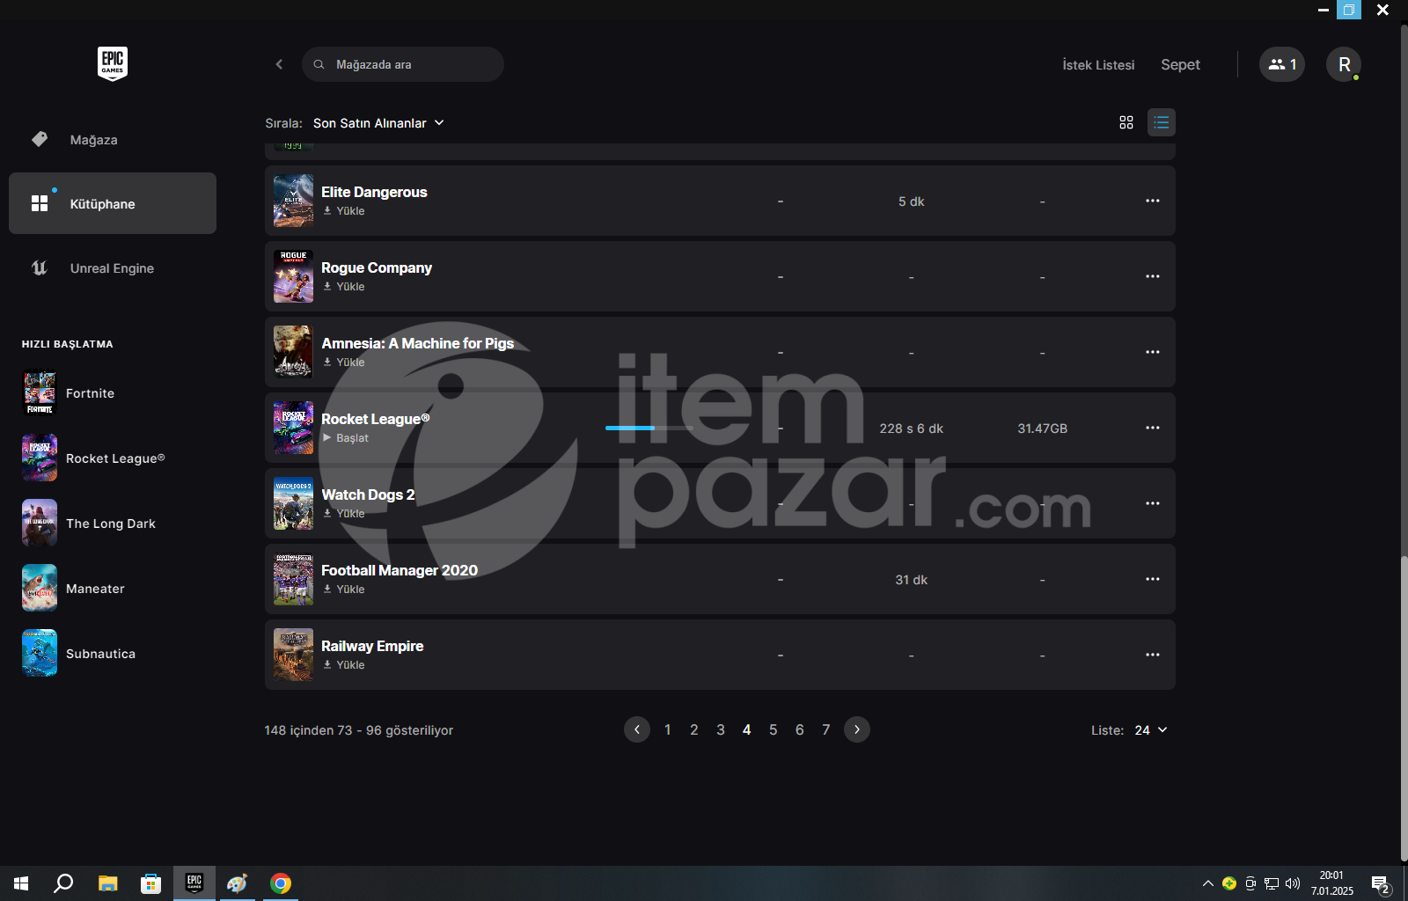
Task: Go to page 1
Action: (668, 730)
